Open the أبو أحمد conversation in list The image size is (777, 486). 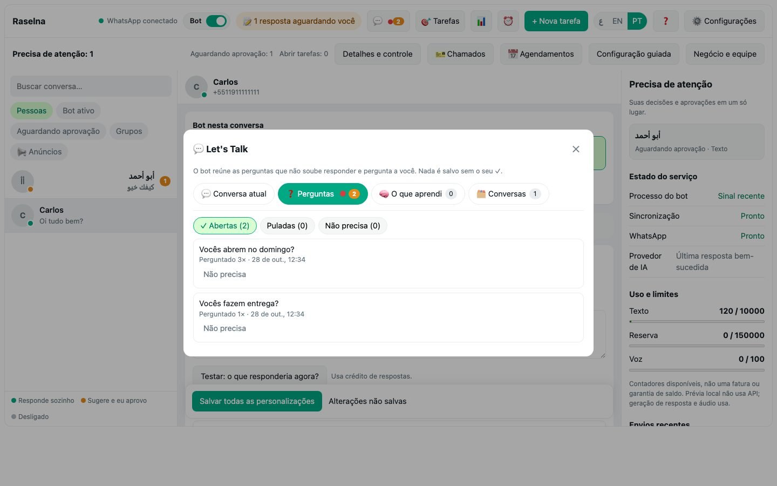(x=91, y=181)
